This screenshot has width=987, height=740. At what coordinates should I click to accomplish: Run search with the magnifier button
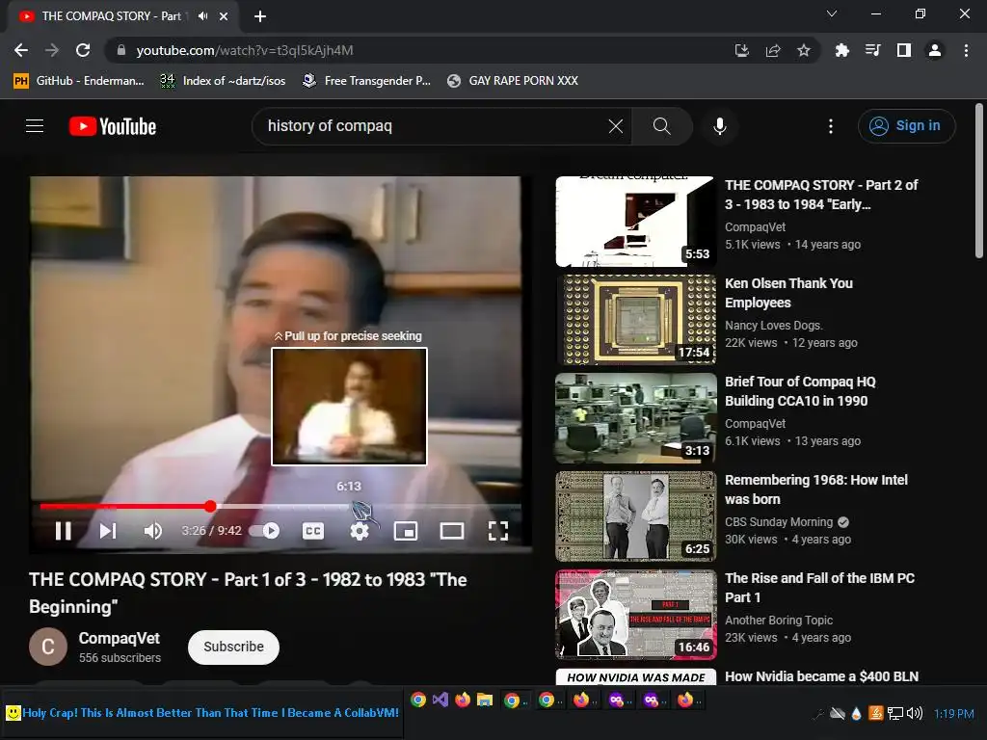click(661, 126)
